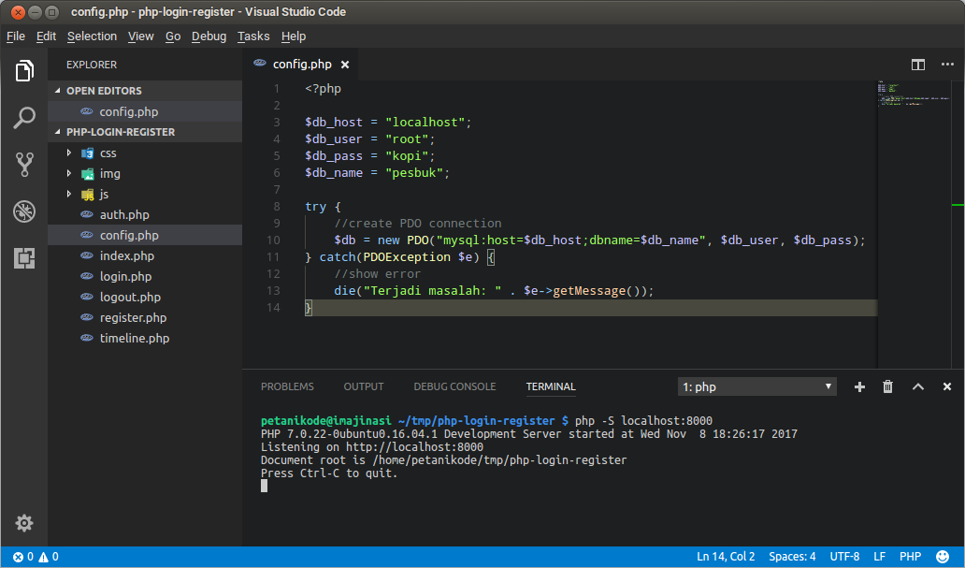
Task: Go to line via the Ln 14 indicator
Action: [x=726, y=555]
